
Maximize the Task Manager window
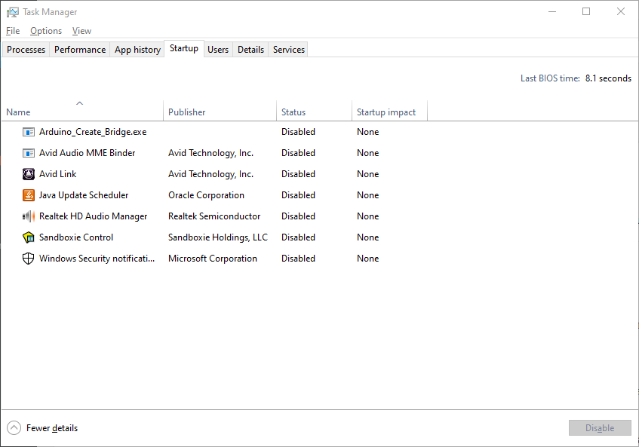586,12
